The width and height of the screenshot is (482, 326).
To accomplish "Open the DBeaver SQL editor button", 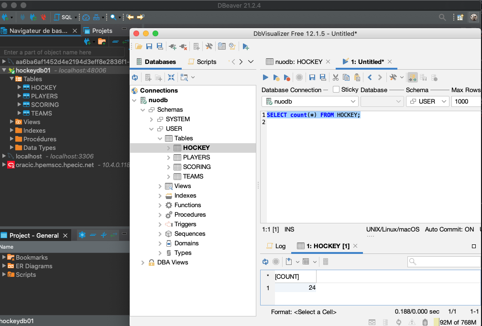I will point(64,17).
